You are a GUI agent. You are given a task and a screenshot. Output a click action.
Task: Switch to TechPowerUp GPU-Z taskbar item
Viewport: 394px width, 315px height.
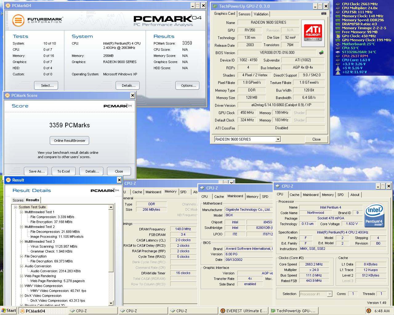293,311
